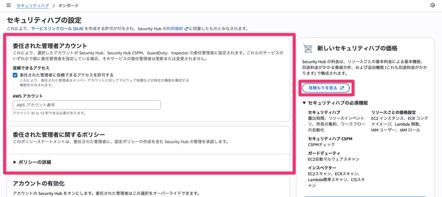This screenshot has width=442, height=197.
Task: Click CSPMチェック text
Action: click(322, 145)
